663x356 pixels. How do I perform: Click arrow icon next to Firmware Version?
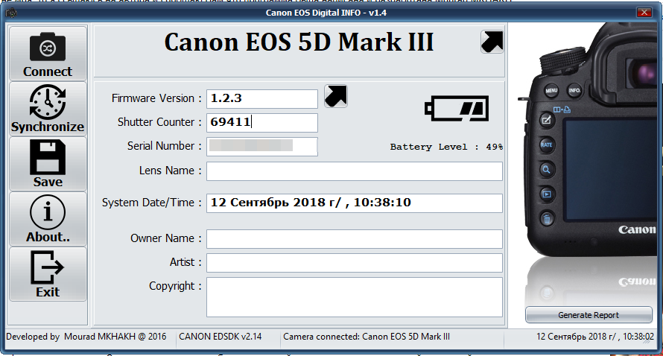pyautogui.click(x=336, y=96)
